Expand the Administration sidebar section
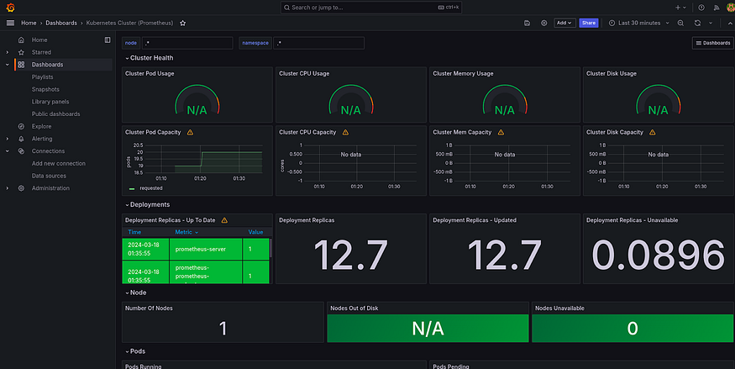Image resolution: width=735 pixels, height=369 pixels. click(7, 188)
